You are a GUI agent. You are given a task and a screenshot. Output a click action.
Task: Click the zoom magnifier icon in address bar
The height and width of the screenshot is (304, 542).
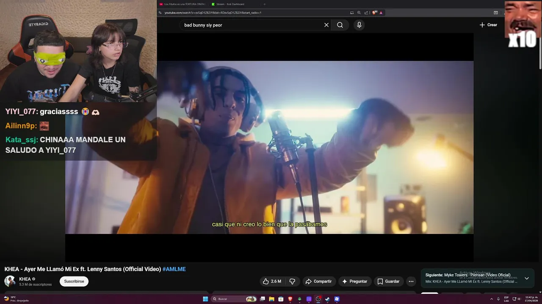point(359,13)
